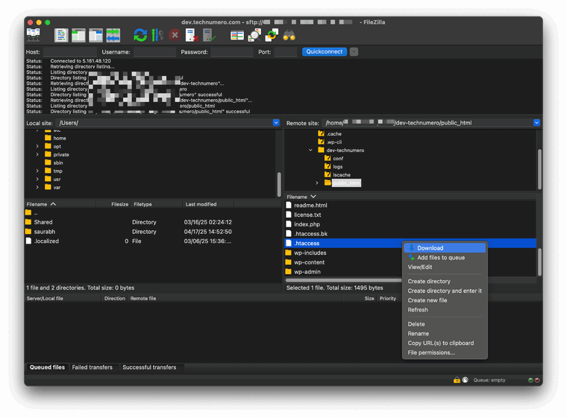Screen dimensions: 567x418
Task: Expand the private folder in local tree
Action: [37, 155]
